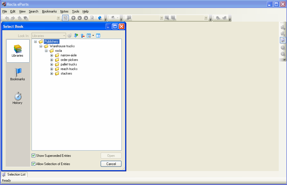
Task: Click the round down-right arrow toolbar icon
Action: pos(86,18)
